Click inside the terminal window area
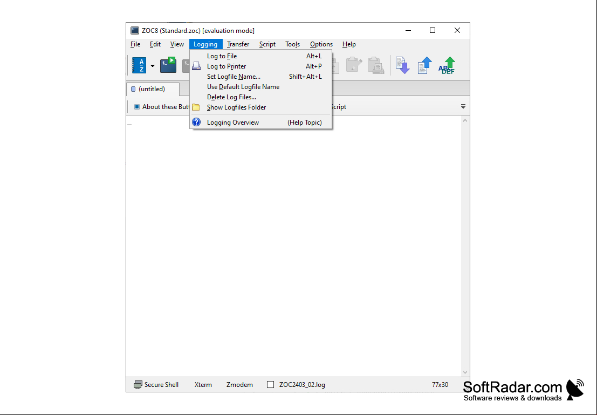Image resolution: width=597 pixels, height=415 pixels. [x=293, y=246]
